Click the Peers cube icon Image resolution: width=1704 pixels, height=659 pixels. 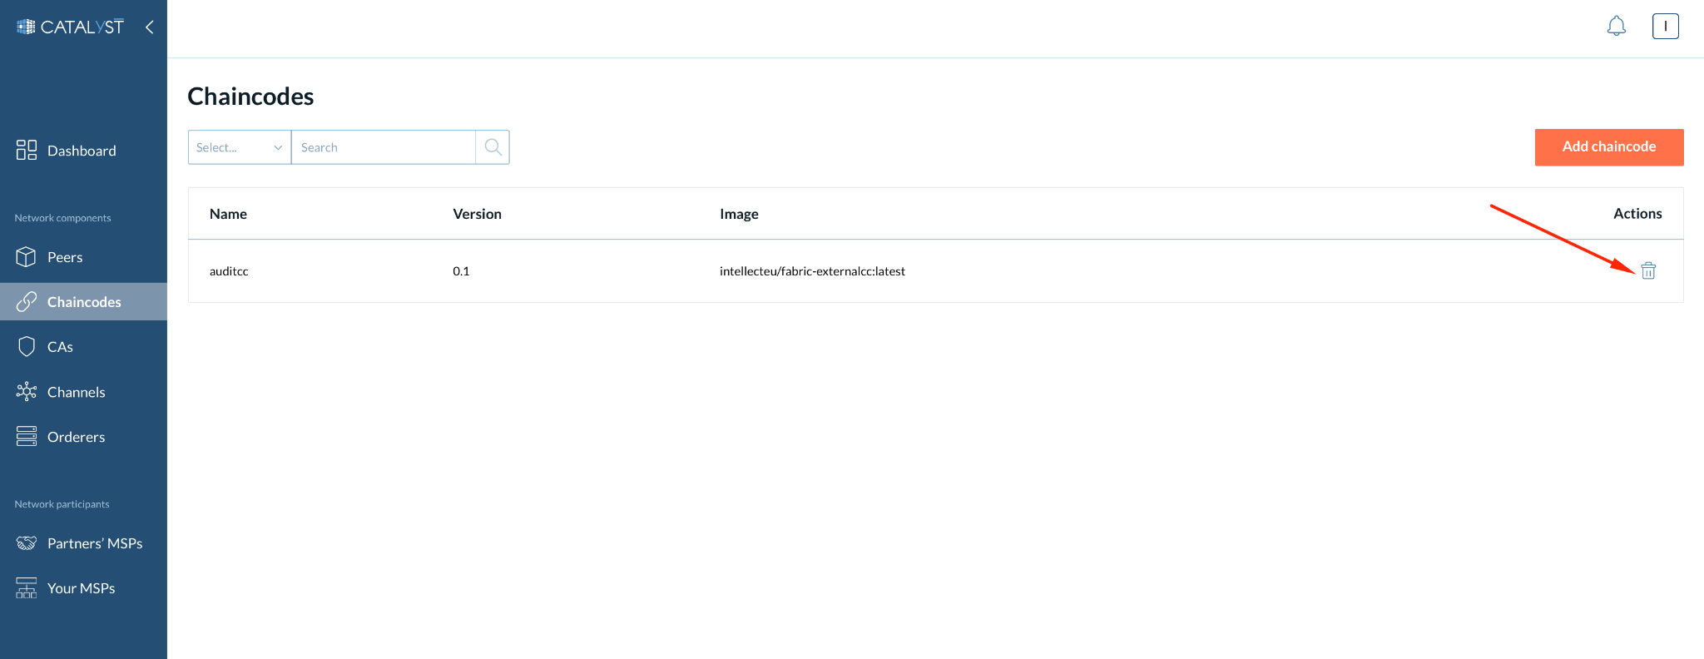26,257
